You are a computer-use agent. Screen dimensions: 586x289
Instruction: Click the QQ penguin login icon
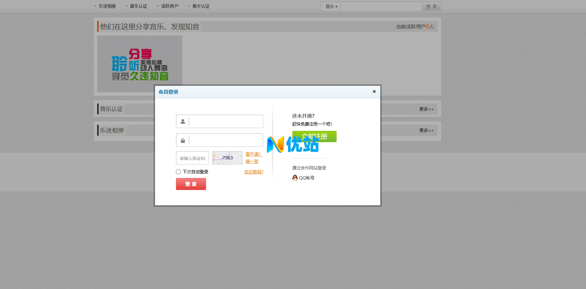(295, 178)
